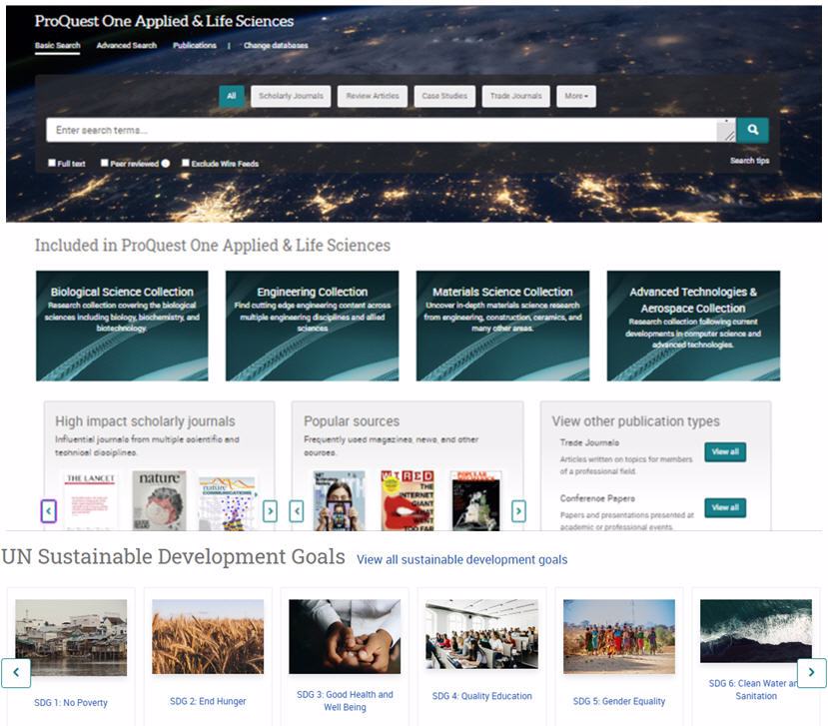Click the magnifier search button
The image size is (828, 726).
click(752, 130)
